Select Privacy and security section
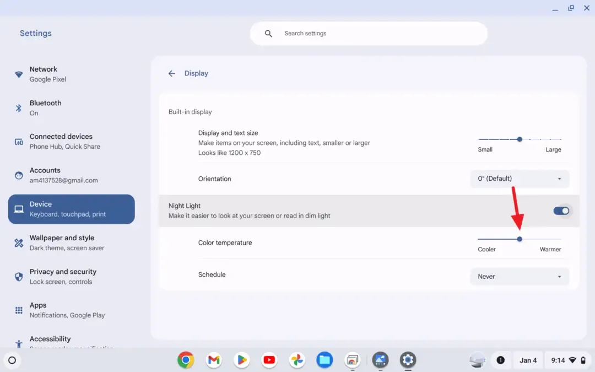The image size is (595, 372). point(71,277)
